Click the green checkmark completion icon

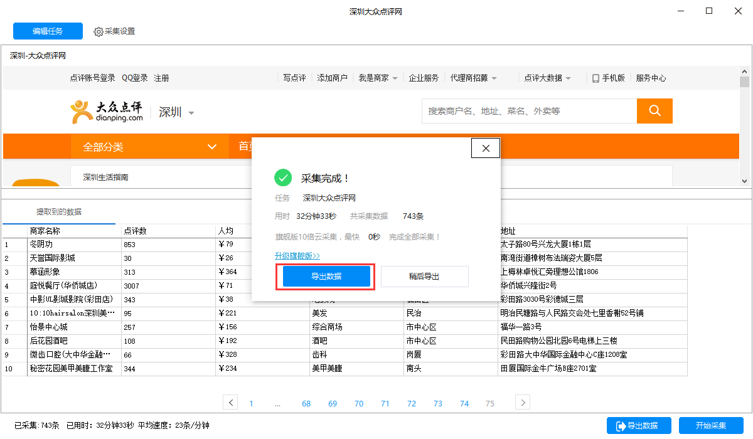click(283, 177)
